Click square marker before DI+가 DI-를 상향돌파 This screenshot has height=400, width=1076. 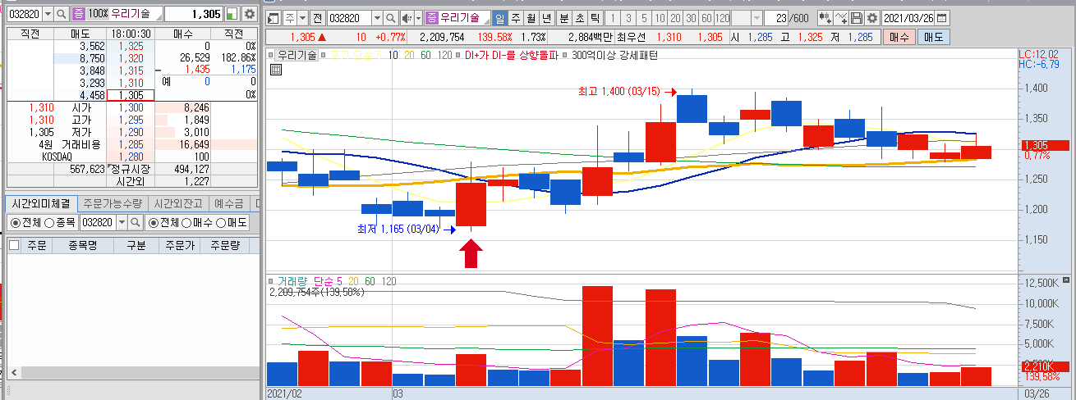459,55
